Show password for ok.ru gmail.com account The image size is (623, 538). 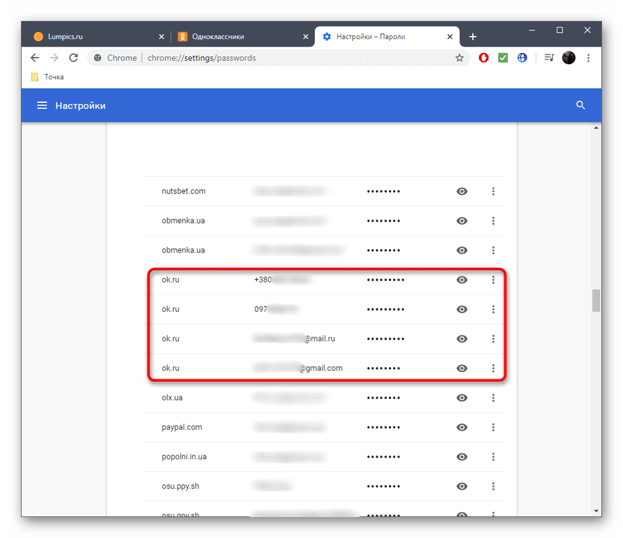[x=462, y=368]
